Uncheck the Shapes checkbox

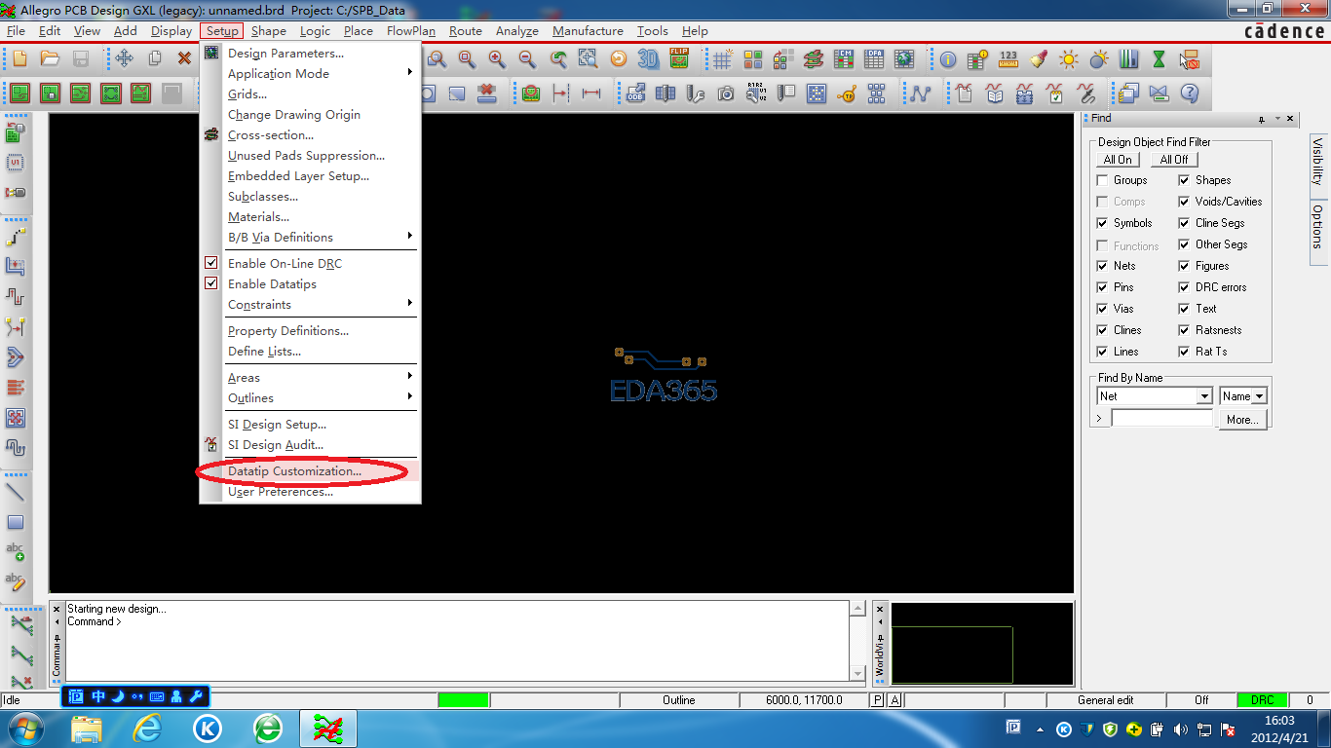click(1184, 180)
